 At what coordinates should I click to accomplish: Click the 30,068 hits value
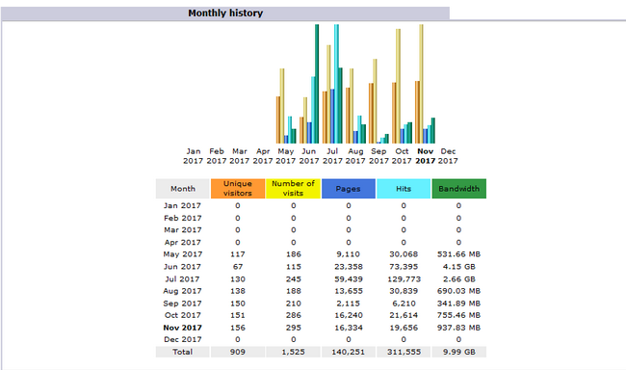tap(404, 254)
